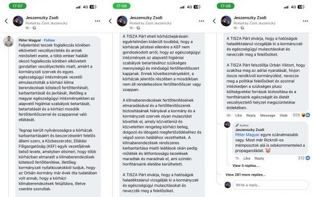The image size is (312, 197).
Task: Like the long TISZA Párt comment
Action: pyautogui.click(x=238, y=115)
